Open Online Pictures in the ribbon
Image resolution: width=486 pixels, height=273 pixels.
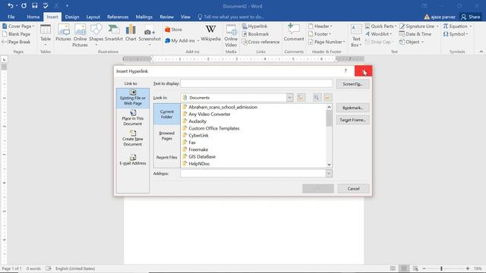pyautogui.click(x=80, y=36)
